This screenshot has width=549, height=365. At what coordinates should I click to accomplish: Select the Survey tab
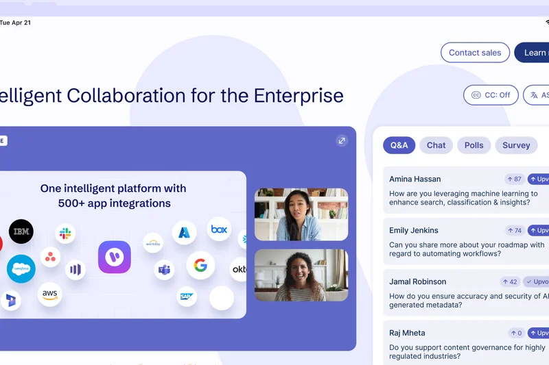click(x=515, y=145)
